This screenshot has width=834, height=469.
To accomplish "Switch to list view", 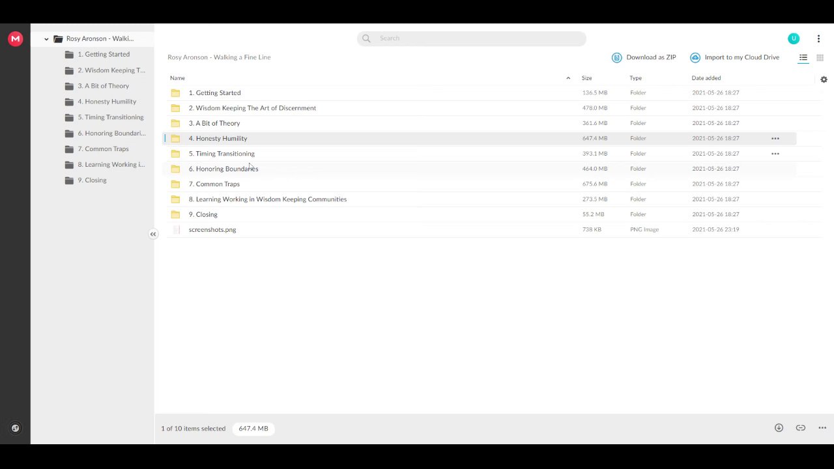I will (x=803, y=57).
